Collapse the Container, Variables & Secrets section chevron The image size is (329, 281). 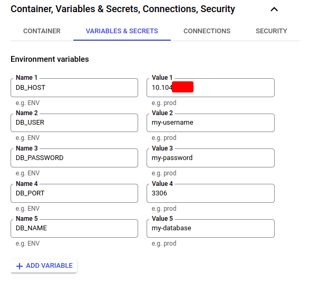pos(273,9)
